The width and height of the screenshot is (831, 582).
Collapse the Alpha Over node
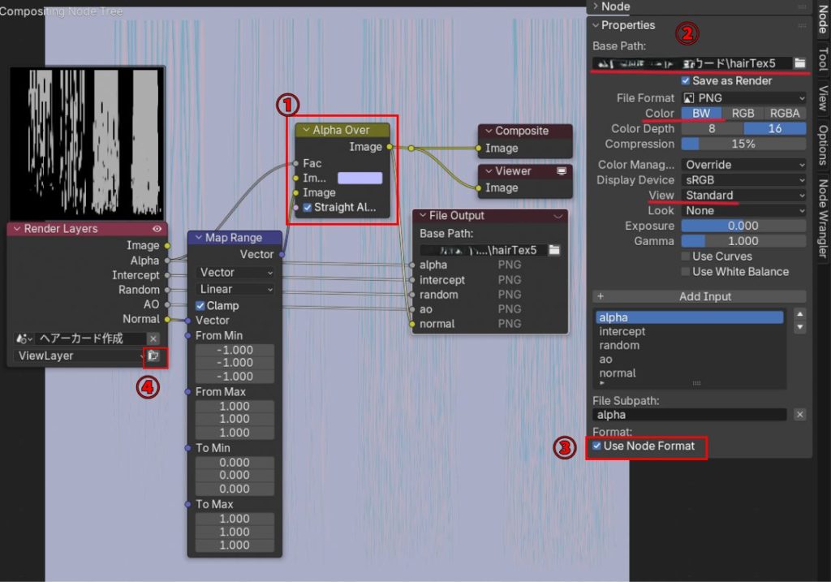[x=305, y=131]
